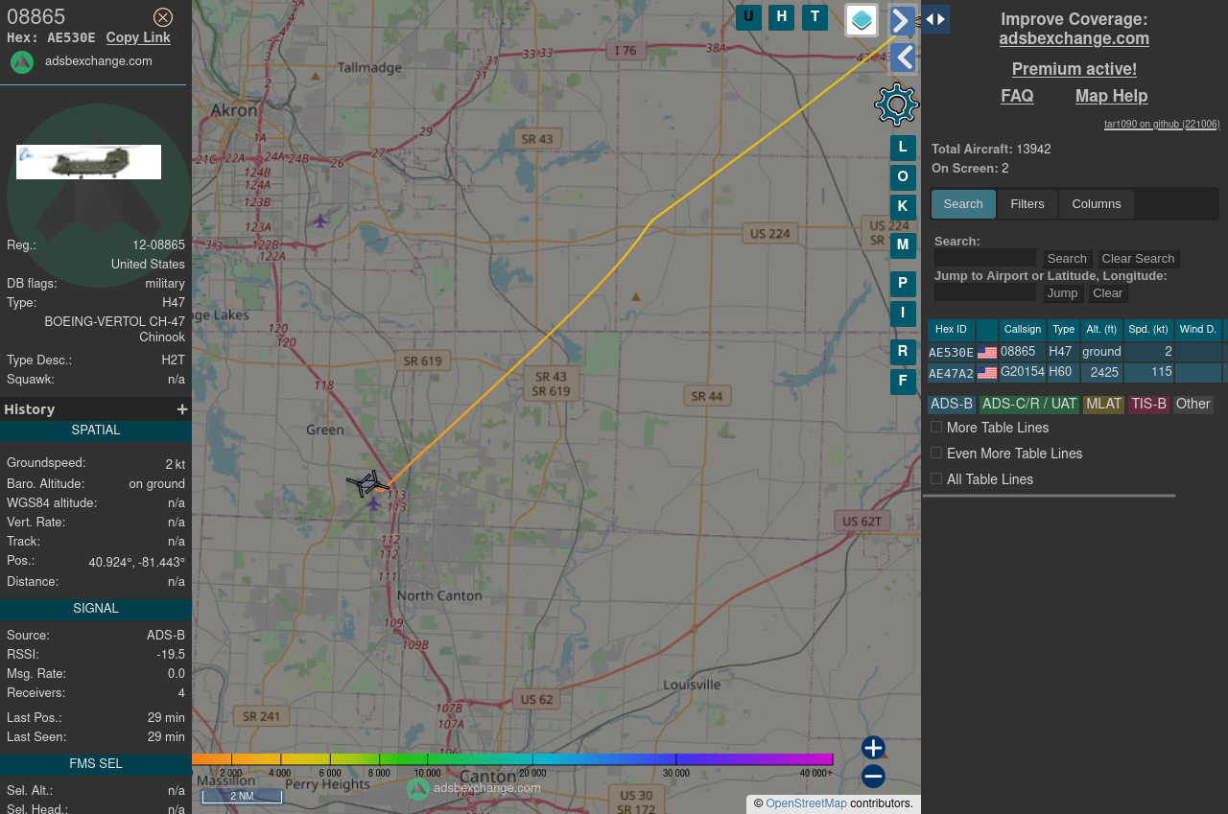1228x814 pixels.
Task: Toggle the K map option button
Action: [x=903, y=207]
